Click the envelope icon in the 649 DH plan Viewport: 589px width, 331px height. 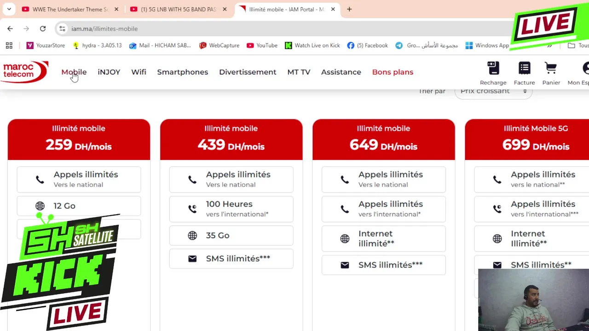tap(345, 265)
